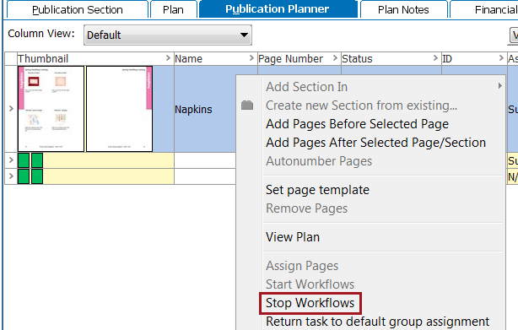Choose Add Pages Before Selected Page
518x330 pixels.
(x=357, y=124)
